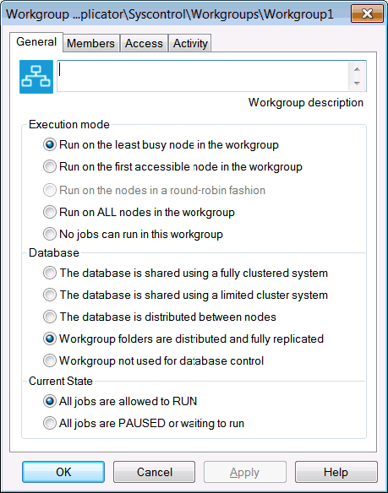Screen dimensions: 388x493
Task: Open Help for this dialog
Action: point(336,472)
